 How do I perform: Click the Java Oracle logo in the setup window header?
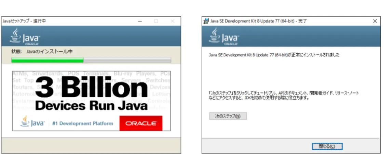pos(25,37)
